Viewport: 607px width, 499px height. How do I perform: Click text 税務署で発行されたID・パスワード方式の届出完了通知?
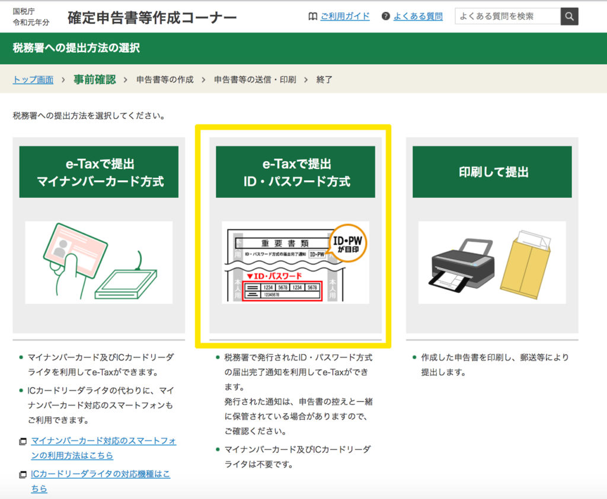pyautogui.click(x=298, y=364)
